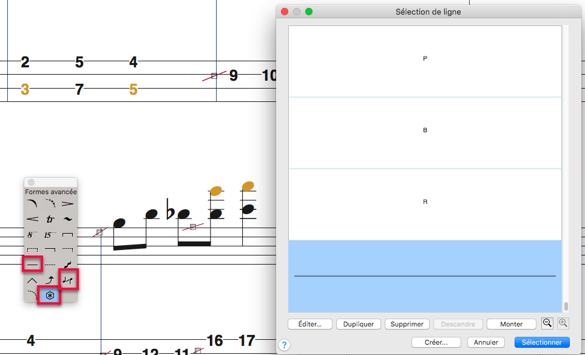Select the Decrescendo hairpin tool
The width and height of the screenshot is (585, 355).
pos(68,203)
